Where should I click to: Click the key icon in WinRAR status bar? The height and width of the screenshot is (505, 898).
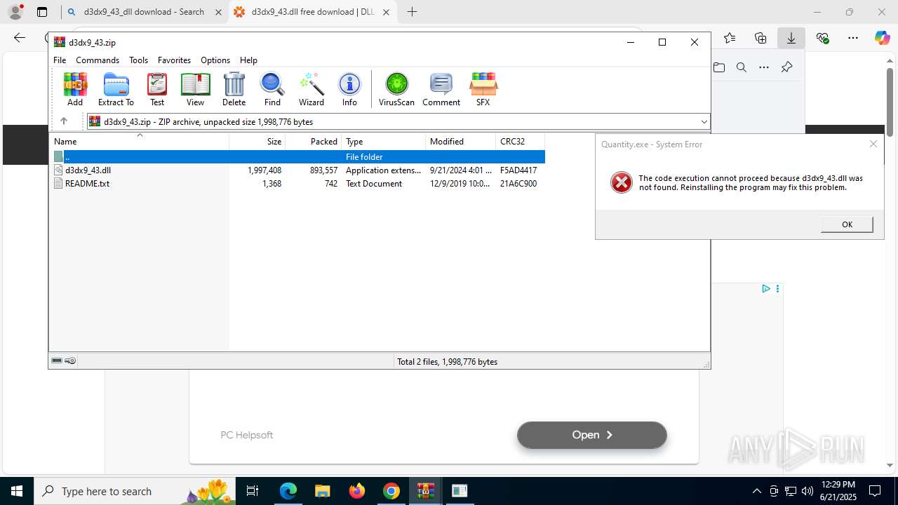pyautogui.click(x=70, y=361)
